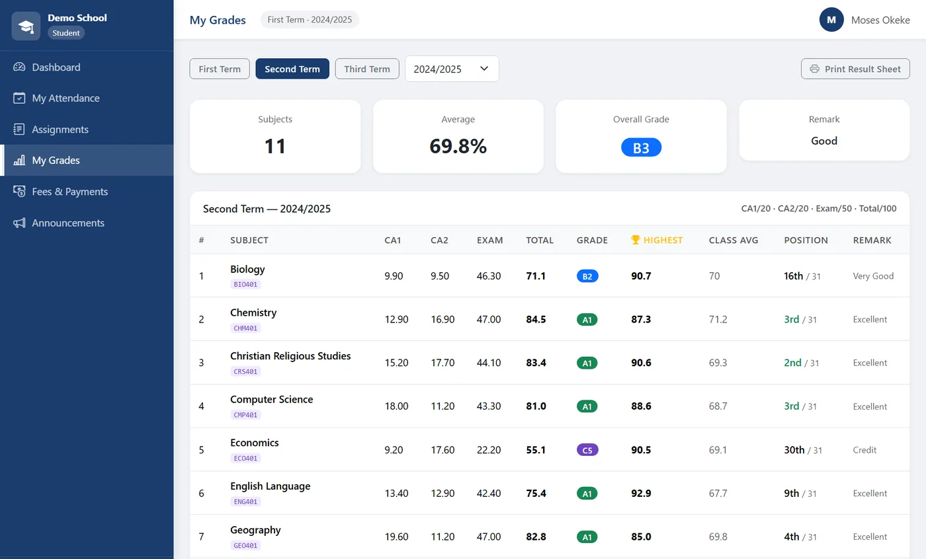Navigate to Fees & Payments
This screenshot has width=926, height=559.
coord(87,191)
